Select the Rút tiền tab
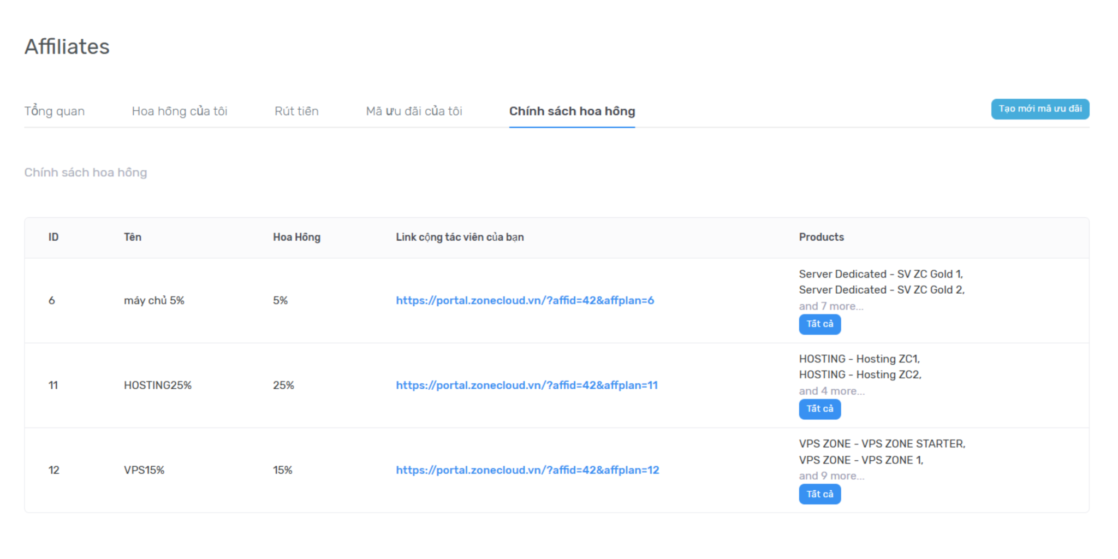1118x559 pixels. [296, 111]
